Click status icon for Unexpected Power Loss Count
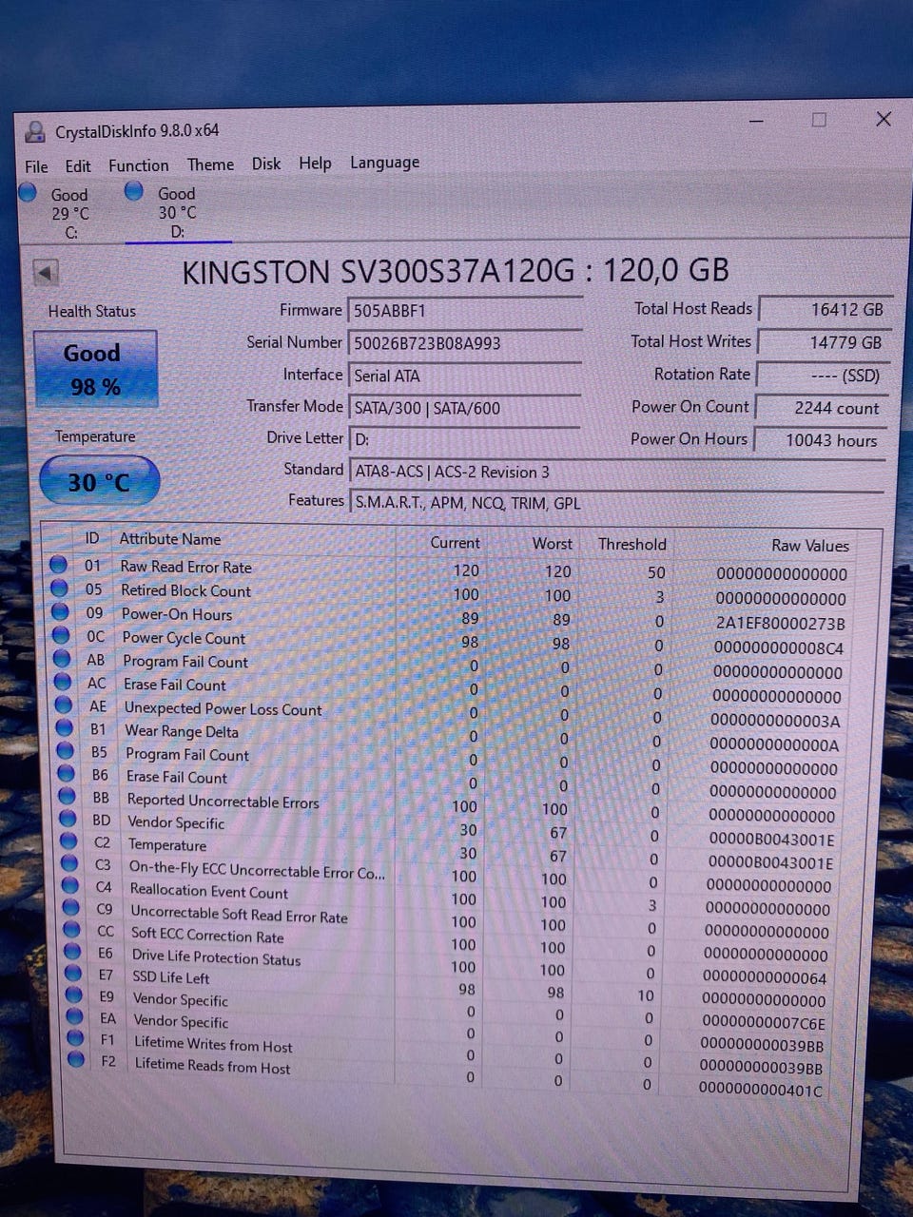Viewport: 913px width, 1217px height. click(x=64, y=705)
